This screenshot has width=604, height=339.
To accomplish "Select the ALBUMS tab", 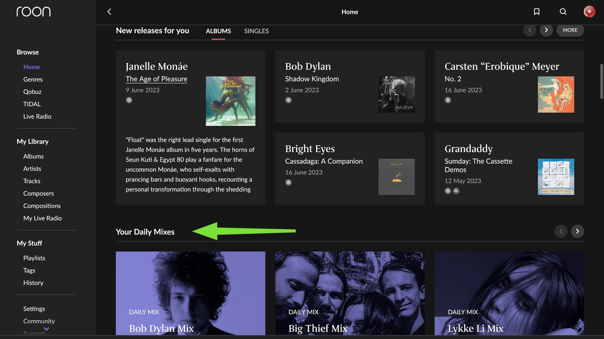I will click(218, 31).
